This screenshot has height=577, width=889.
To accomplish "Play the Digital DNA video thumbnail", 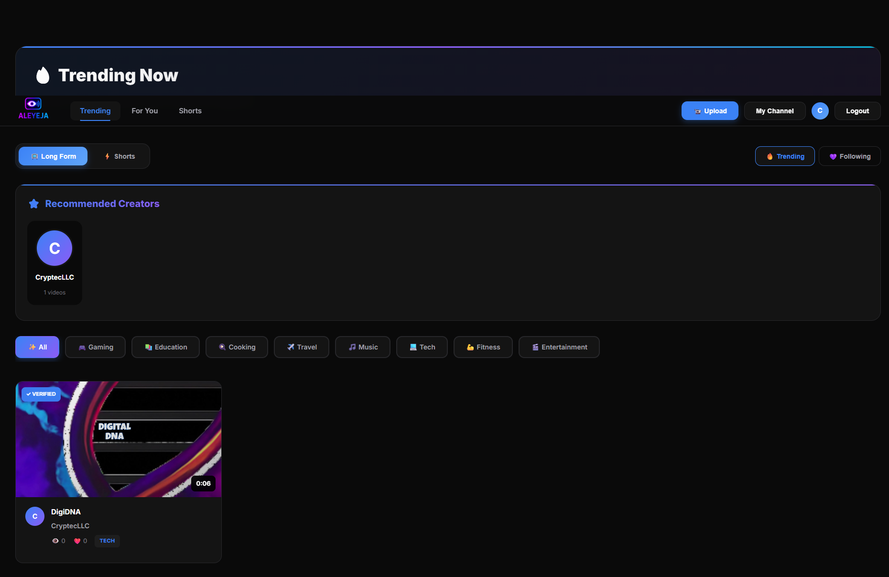I will pos(119,439).
